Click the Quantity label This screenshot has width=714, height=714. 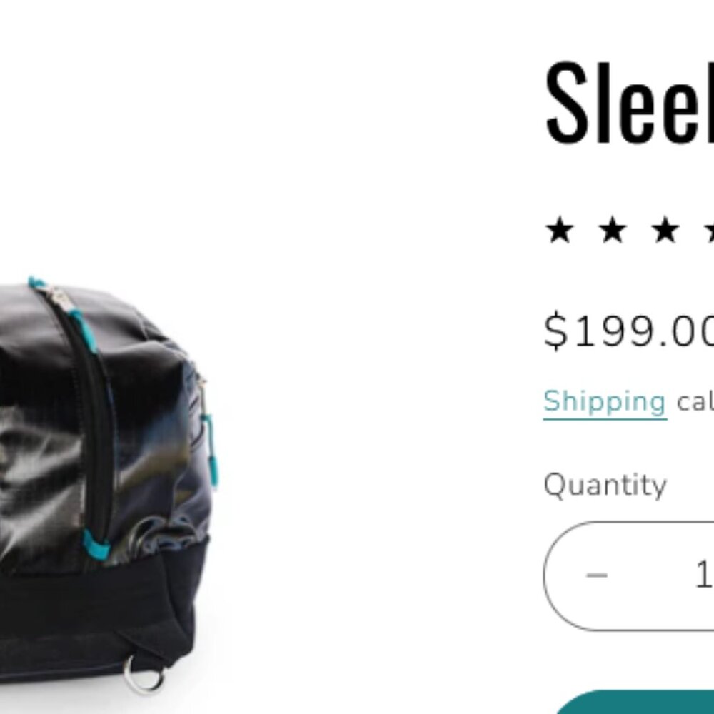(605, 486)
